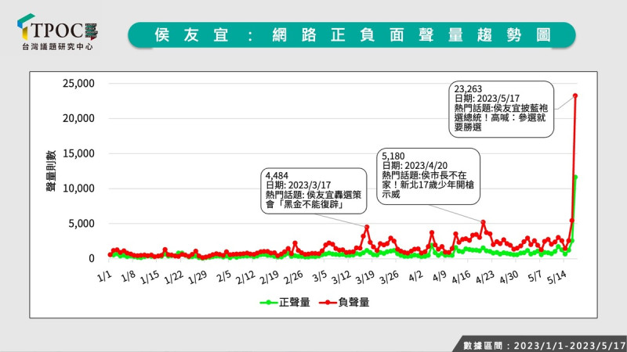627x352 pixels.
Task: Click the x-axis date label 2/26
Action: tap(294, 278)
